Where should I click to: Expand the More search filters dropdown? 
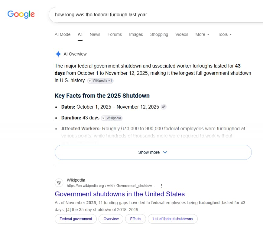point(202,34)
